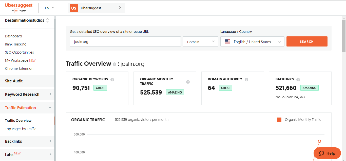
Task: Click GREAT badge under Organic Keywords
Action: [x=100, y=88]
